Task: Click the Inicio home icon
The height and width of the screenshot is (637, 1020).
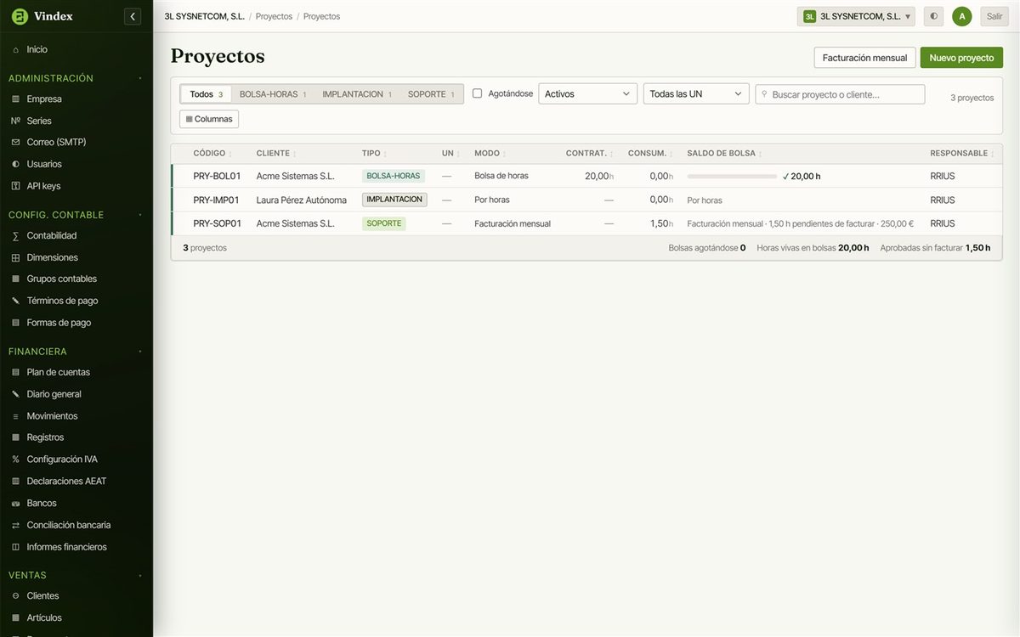Action: click(15, 50)
